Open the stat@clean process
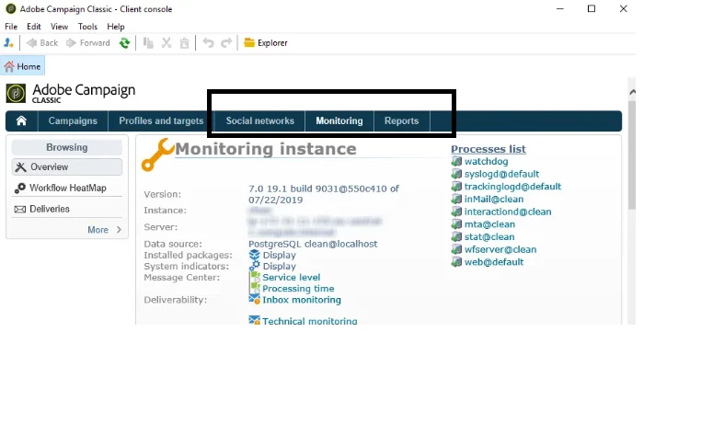This screenshot has width=701, height=435. [x=489, y=236]
